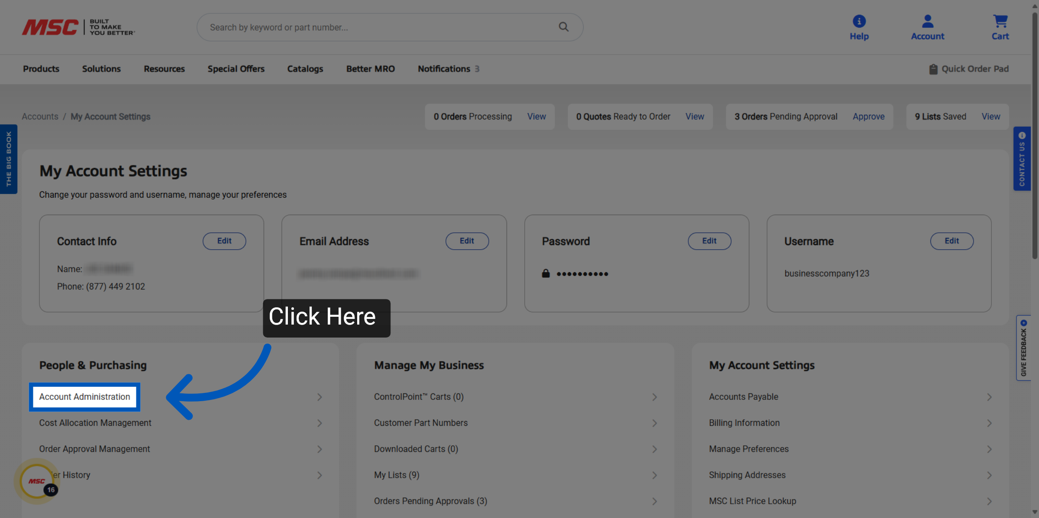
Task: Click chevron beside Downloaded Carts
Action: (x=655, y=449)
